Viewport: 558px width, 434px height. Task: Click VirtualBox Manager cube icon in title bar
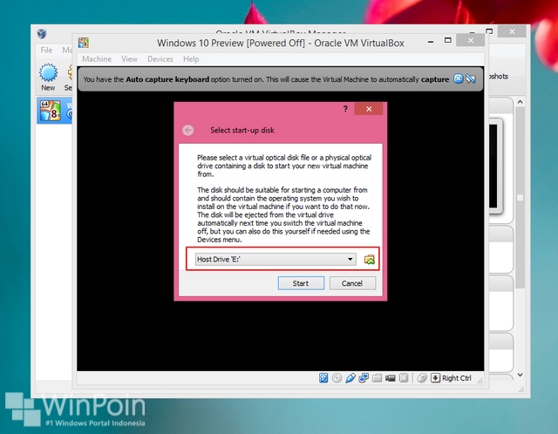42,34
